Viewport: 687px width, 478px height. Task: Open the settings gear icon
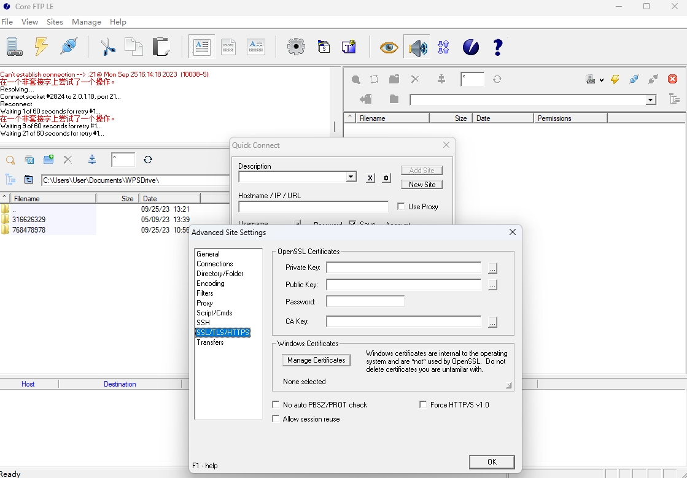(296, 47)
